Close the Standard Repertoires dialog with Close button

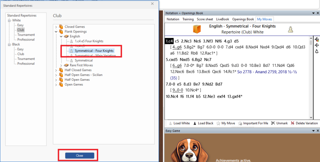pyautogui.click(x=80, y=156)
